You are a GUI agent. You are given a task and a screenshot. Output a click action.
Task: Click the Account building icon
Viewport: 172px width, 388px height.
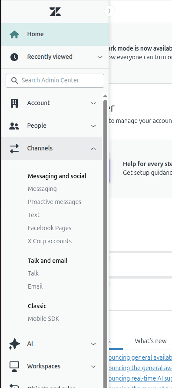point(14,103)
